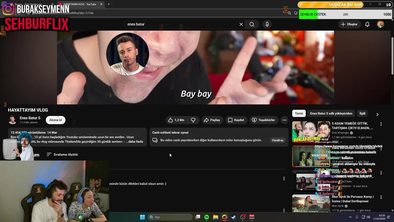Click the tray microphone indicator

[357, 217]
